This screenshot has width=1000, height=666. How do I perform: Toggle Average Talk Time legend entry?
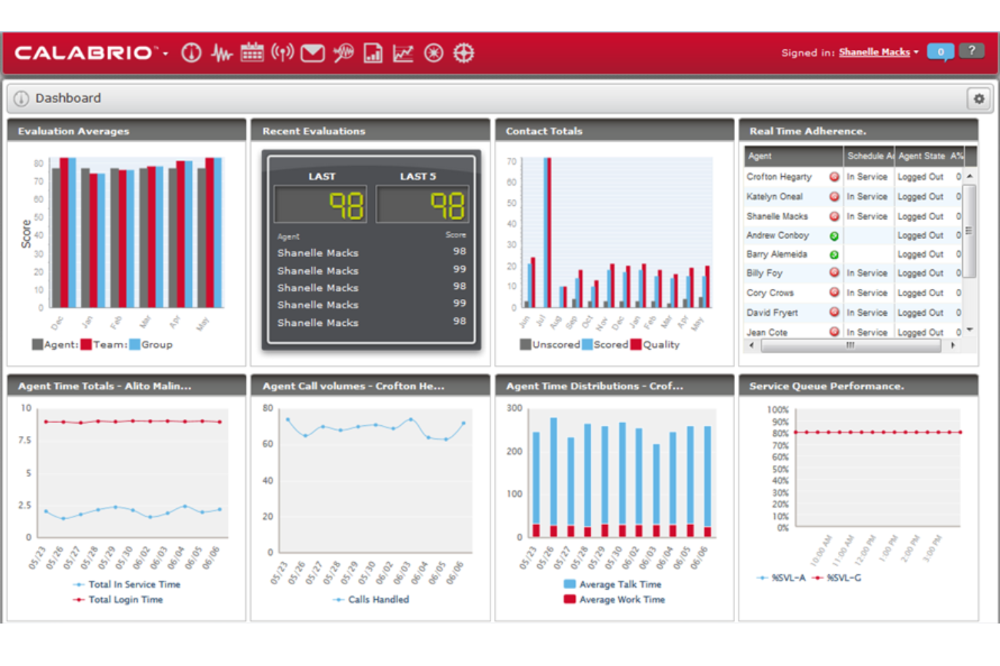pos(612,584)
